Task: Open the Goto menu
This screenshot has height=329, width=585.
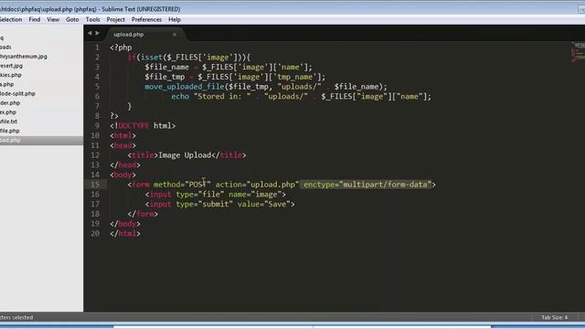Action: (72, 20)
